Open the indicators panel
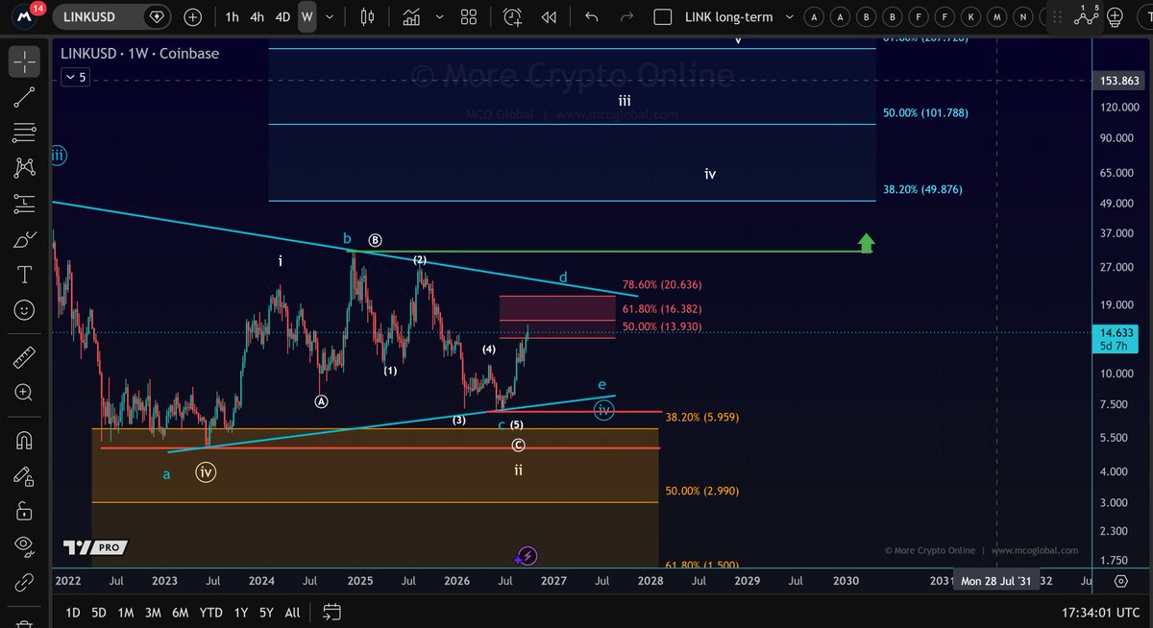Image resolution: width=1153 pixels, height=628 pixels. click(412, 16)
